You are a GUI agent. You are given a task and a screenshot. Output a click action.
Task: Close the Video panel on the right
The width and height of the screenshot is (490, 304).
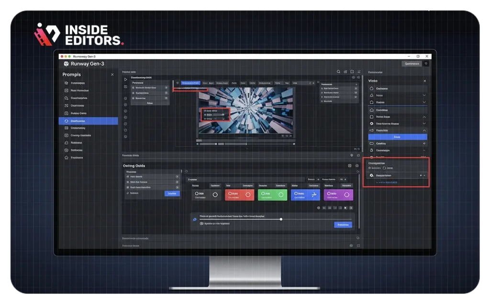(425, 81)
